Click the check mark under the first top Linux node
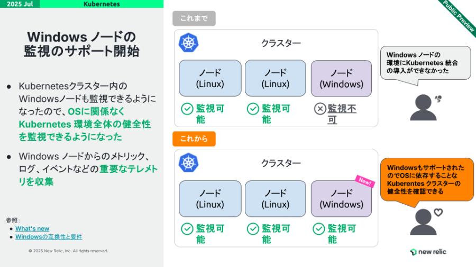This screenshot has width=476, height=267. tap(187, 109)
